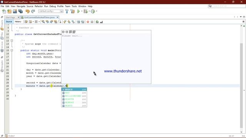
Task: Click the Redo toolbar icon
Action: [33, 11]
